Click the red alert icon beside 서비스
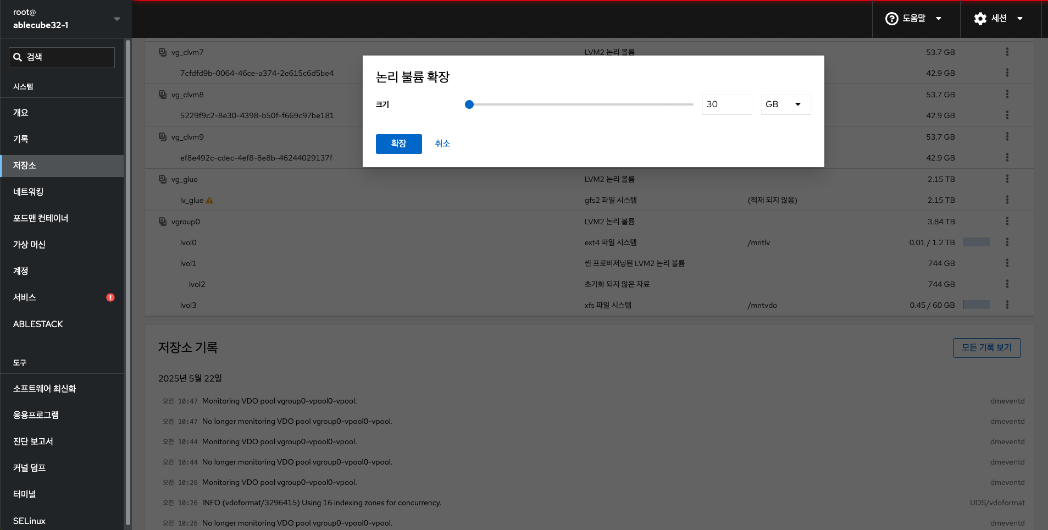 110,297
